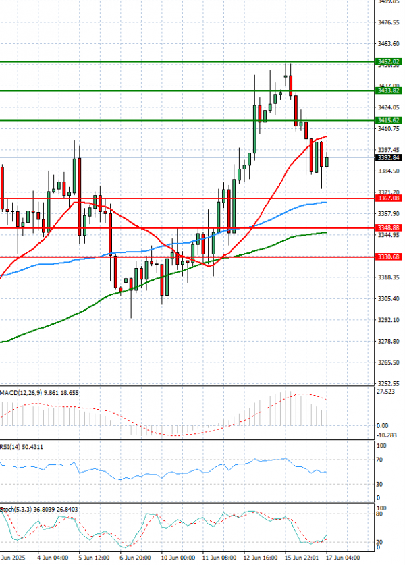
Task: Click the 3410.75 price axis label
Action: 388,129
